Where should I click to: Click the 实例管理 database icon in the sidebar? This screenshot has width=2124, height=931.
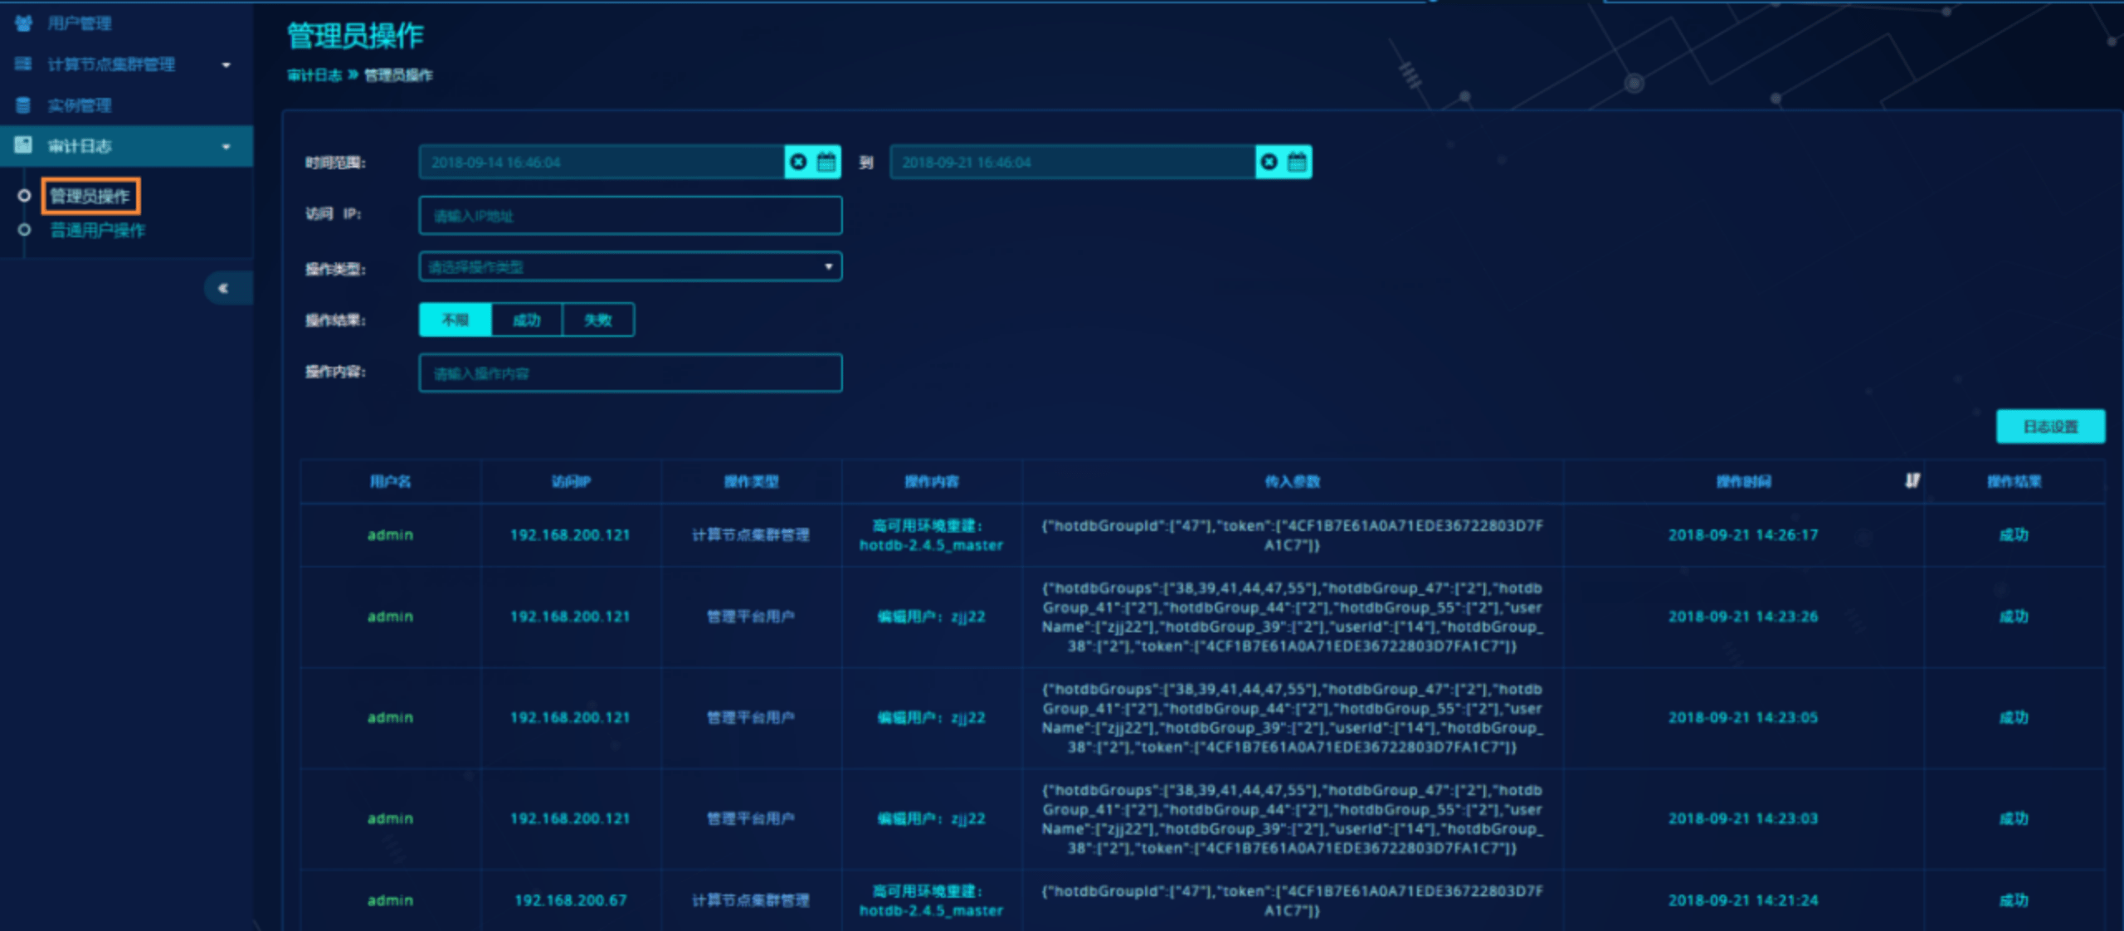(x=23, y=105)
